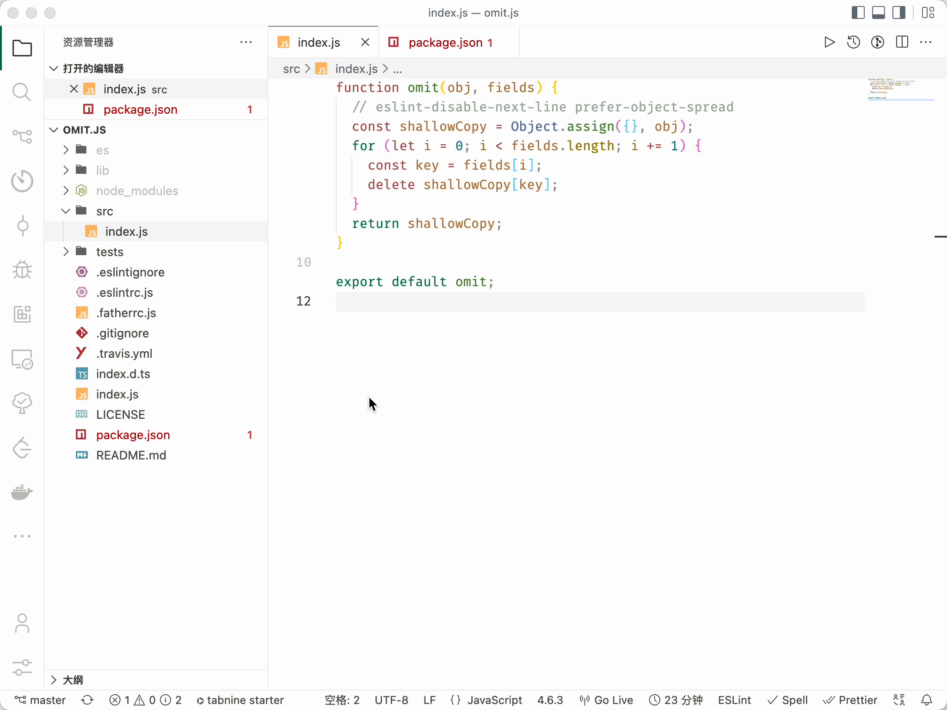
Task: Split the editor with the split icon
Action: (902, 42)
